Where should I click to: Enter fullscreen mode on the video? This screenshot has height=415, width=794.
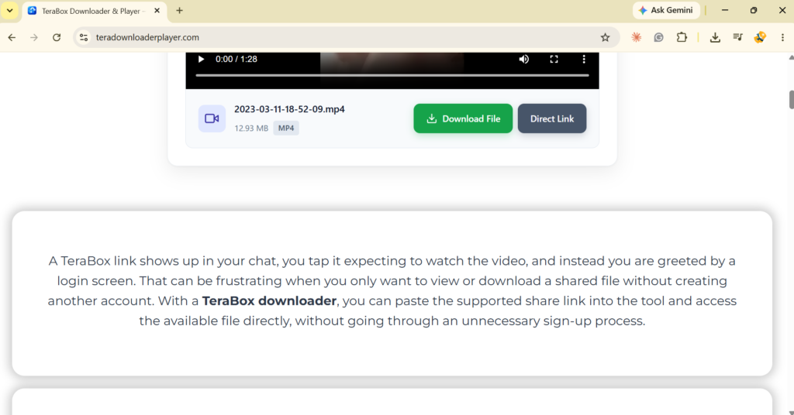(554, 59)
